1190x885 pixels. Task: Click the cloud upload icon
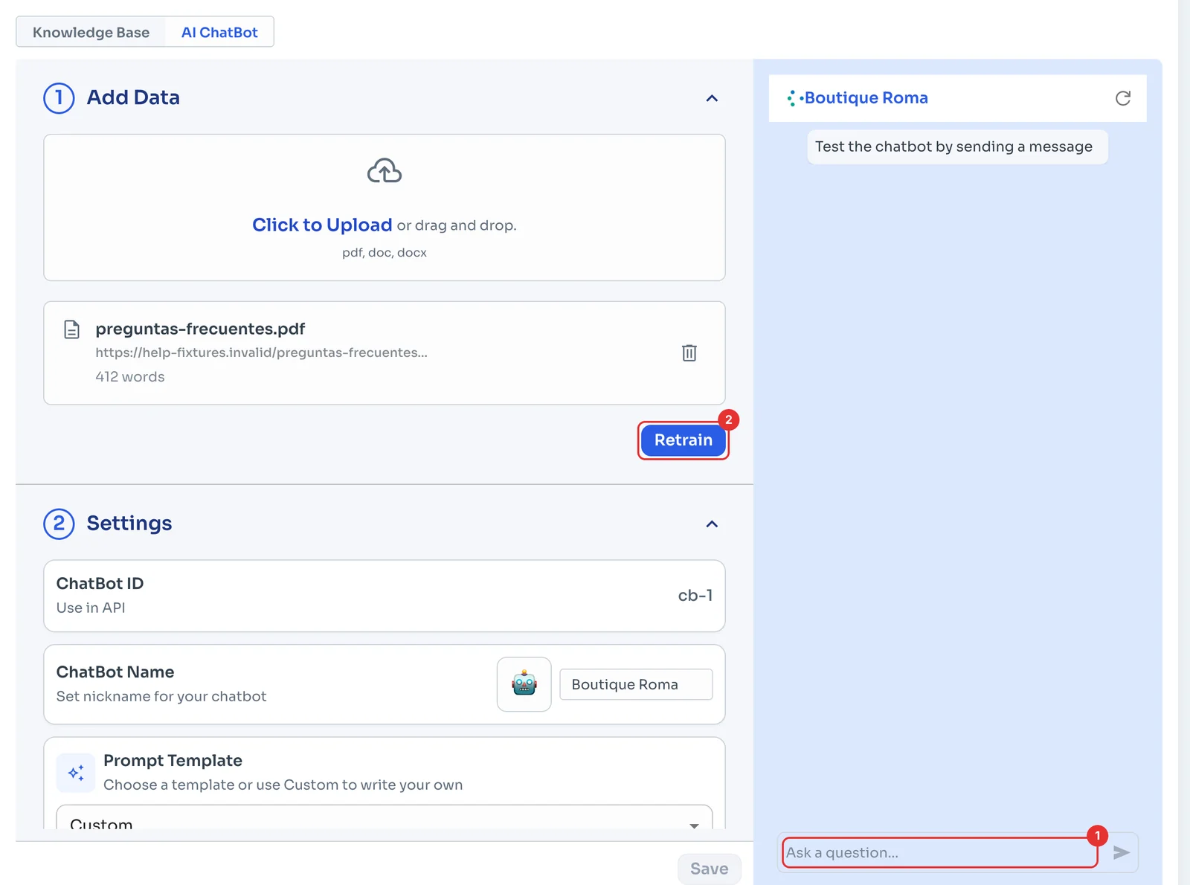coord(385,171)
